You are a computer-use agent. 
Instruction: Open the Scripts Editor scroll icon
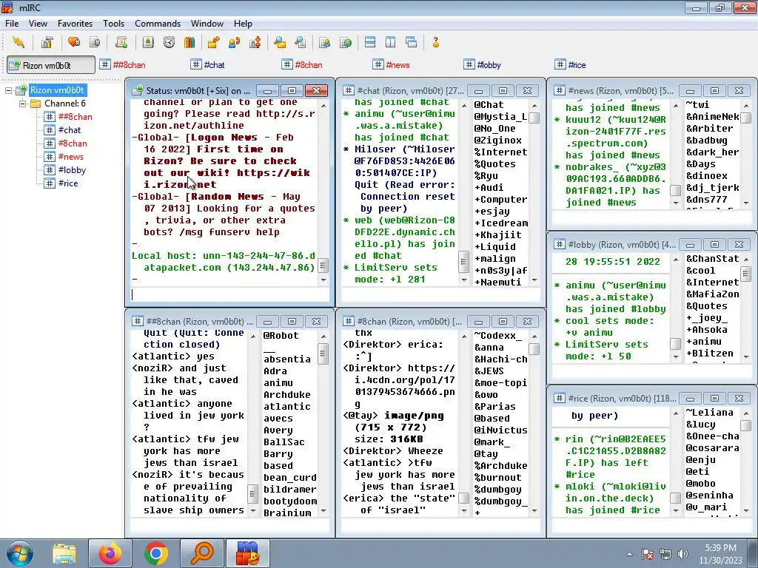coord(121,42)
